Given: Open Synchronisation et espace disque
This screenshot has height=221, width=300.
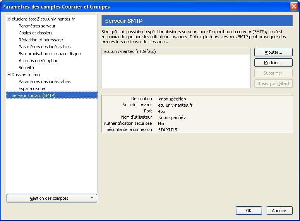Looking at the screenshot, I should (50, 54).
